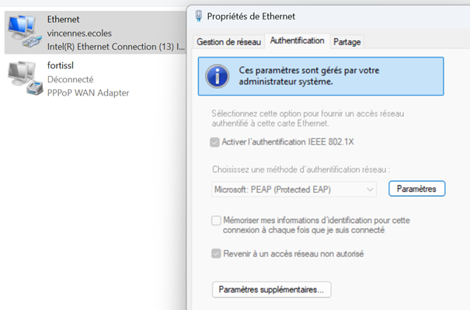Click the Ethernet properties title icon
The image size is (470, 310).
[198, 16]
